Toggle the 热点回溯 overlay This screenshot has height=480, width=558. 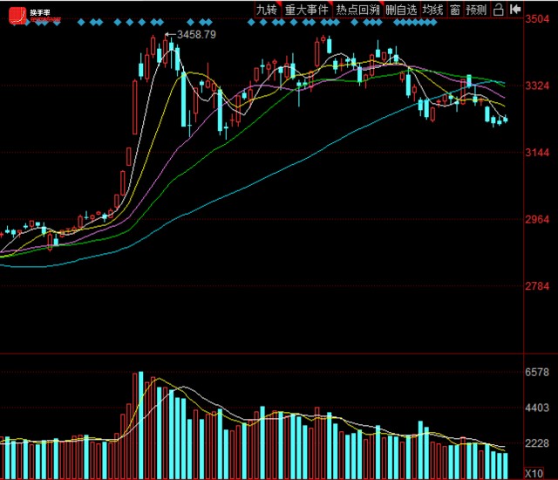tap(357, 10)
